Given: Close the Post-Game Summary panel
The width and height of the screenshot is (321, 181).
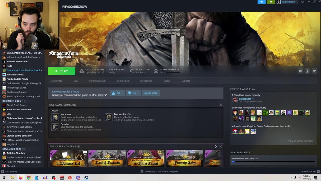Looking at the screenshot, I should point(221,105).
